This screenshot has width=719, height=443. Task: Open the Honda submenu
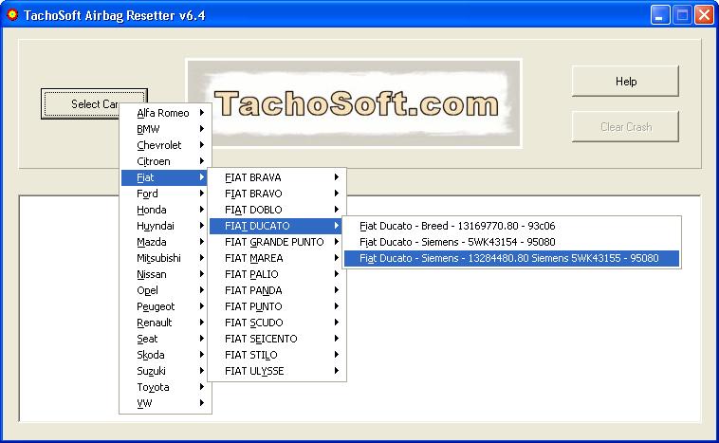point(164,210)
